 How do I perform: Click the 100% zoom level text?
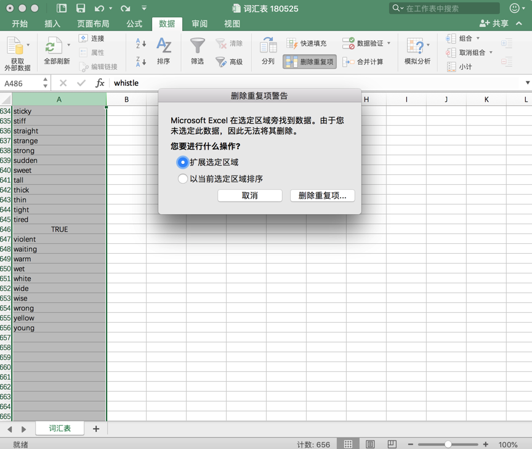pos(508,445)
